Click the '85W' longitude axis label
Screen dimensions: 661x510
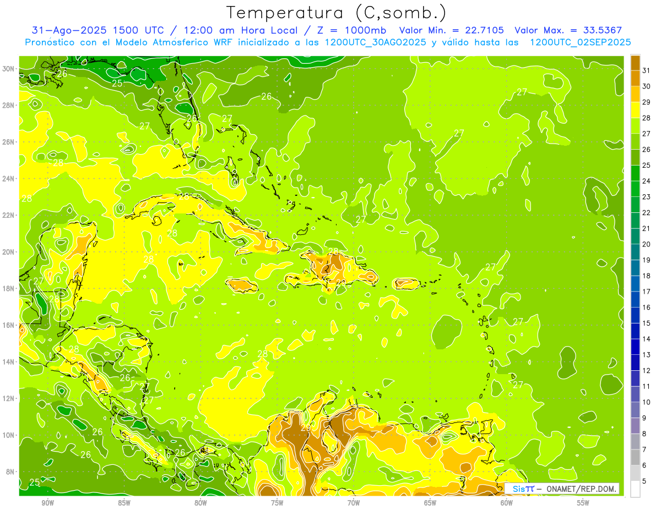(x=124, y=503)
